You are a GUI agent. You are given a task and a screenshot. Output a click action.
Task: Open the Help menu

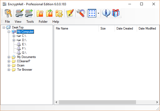56,22
